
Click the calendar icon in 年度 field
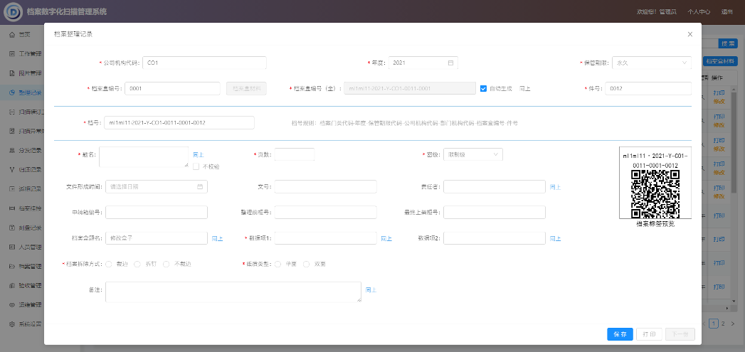450,63
